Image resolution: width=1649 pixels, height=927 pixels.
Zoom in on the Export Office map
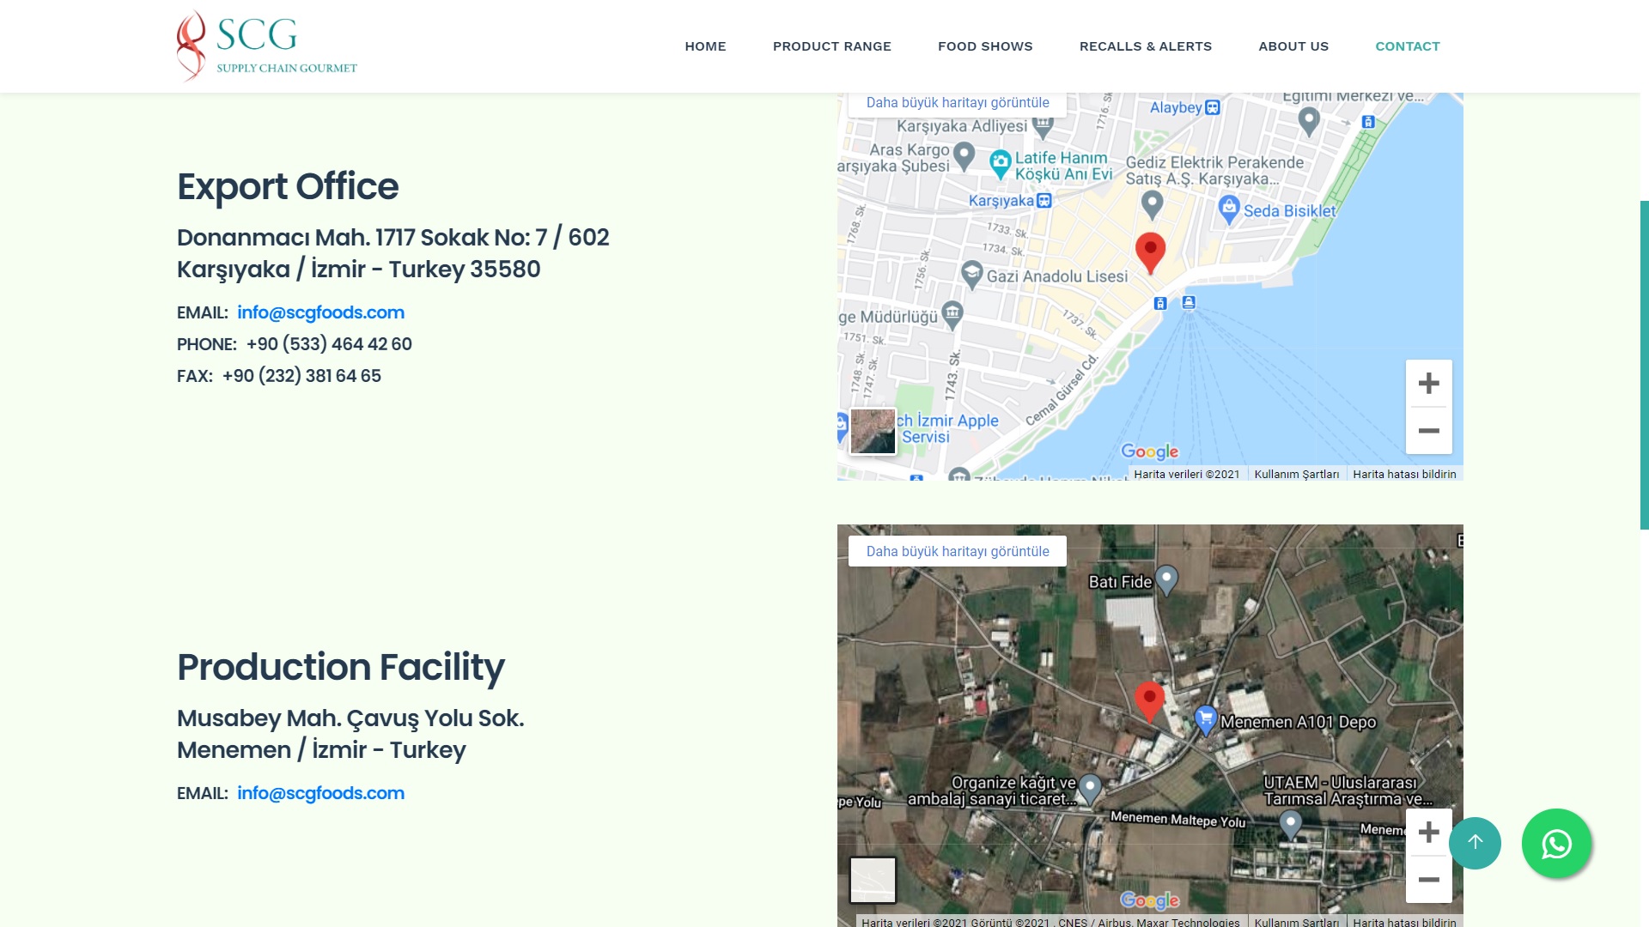coord(1428,383)
